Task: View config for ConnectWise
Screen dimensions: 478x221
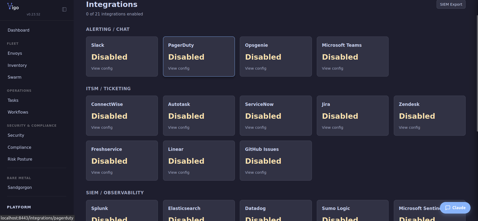Action: click(102, 127)
